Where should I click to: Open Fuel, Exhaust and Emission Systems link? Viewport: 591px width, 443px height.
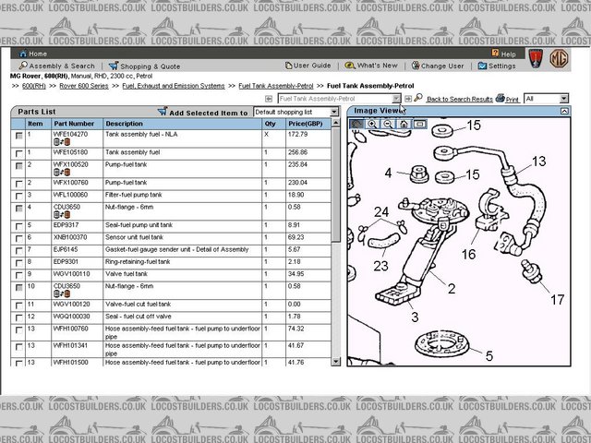(x=174, y=86)
